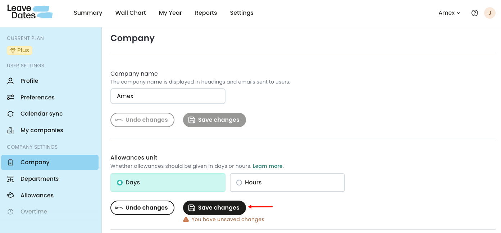Click the Departments hierarchy icon
This screenshot has width=501, height=233.
(10, 179)
